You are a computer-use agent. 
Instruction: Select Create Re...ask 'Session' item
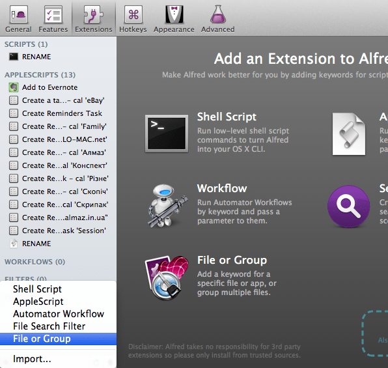[x=64, y=231]
